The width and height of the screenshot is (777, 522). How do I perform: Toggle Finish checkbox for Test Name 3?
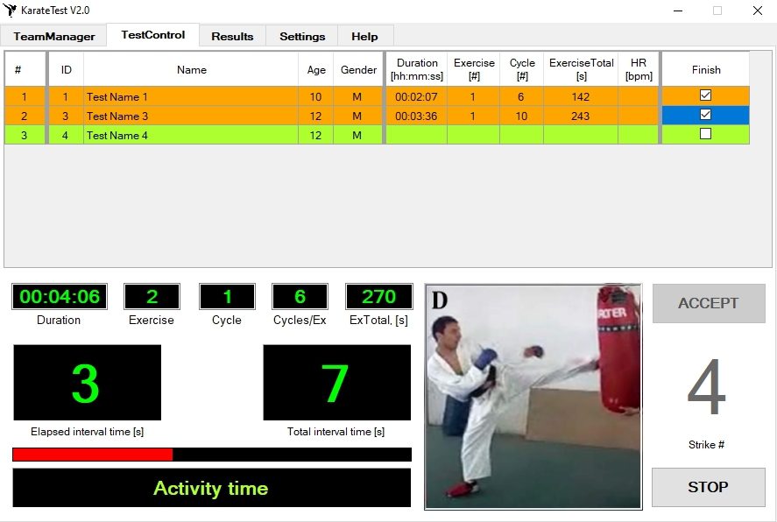pos(705,115)
